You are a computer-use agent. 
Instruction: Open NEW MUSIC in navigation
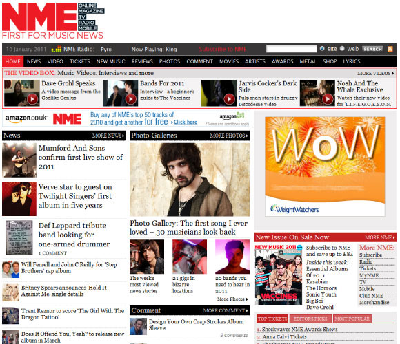(x=111, y=61)
